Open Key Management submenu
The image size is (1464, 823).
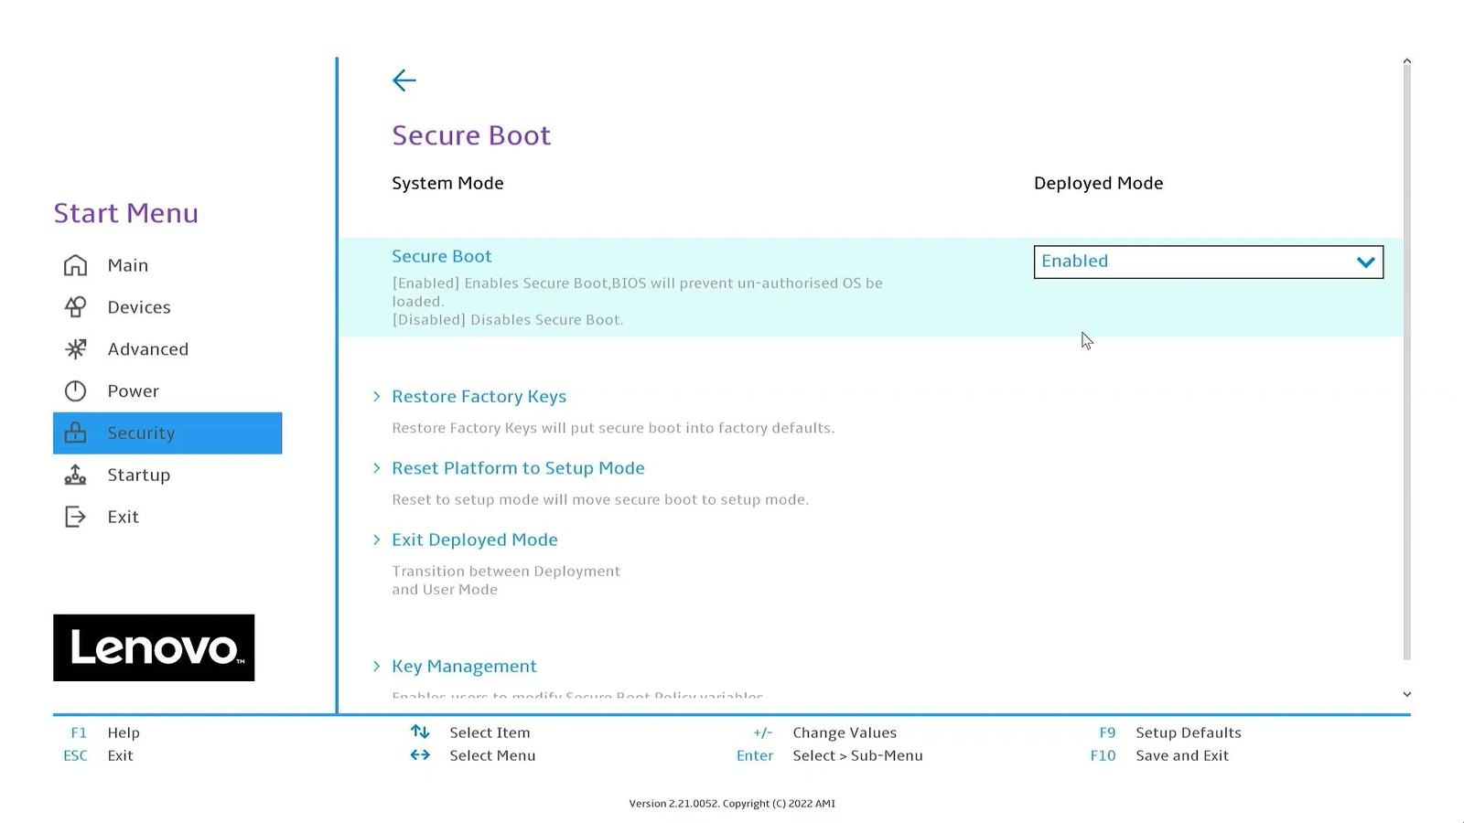point(464,667)
